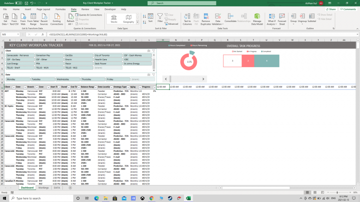
Task: Open the Zone column filter dropdown
Action: tap(48, 88)
